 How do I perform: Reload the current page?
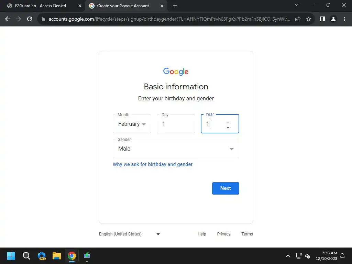click(x=30, y=19)
